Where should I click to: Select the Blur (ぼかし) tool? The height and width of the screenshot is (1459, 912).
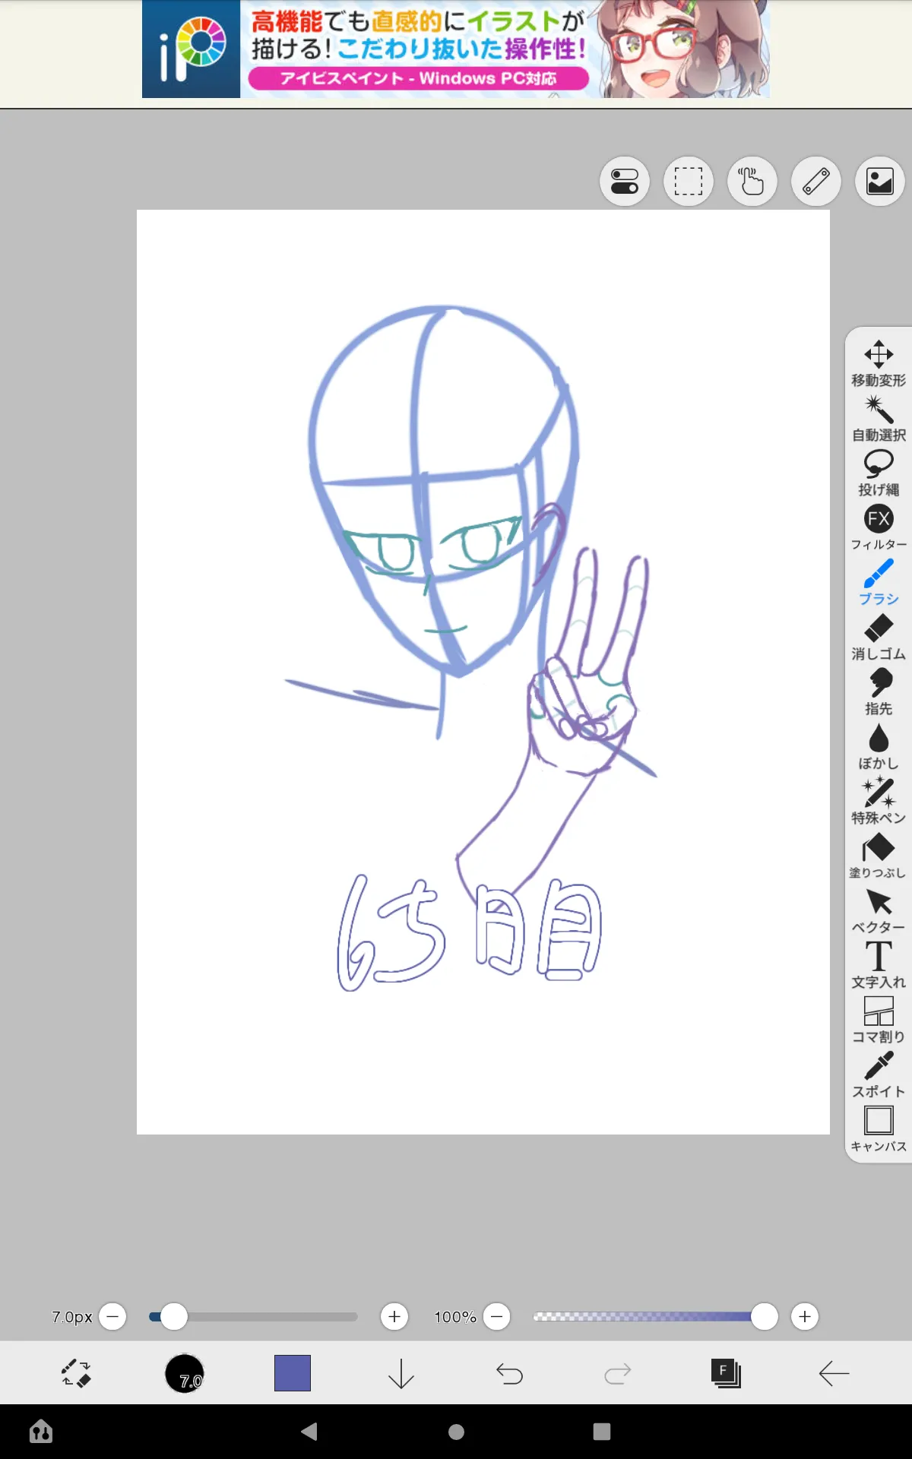click(x=879, y=746)
